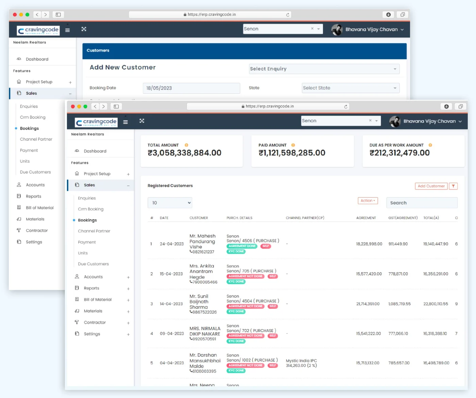Viewport: 476px width, 398px height.
Task: Click info icon next to PAID AMOUNT
Action: click(293, 145)
